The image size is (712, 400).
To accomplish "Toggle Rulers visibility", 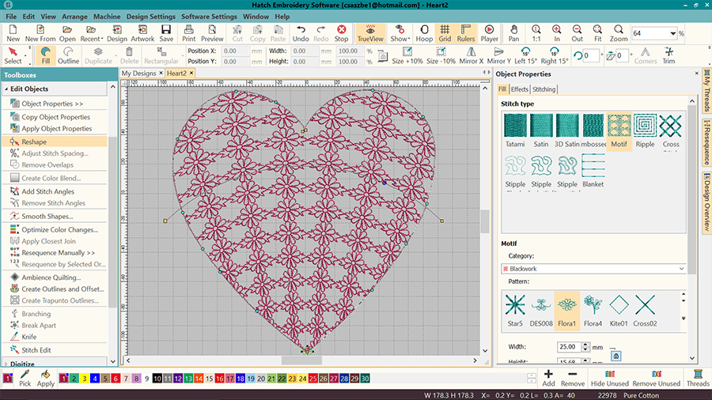I will tap(465, 32).
